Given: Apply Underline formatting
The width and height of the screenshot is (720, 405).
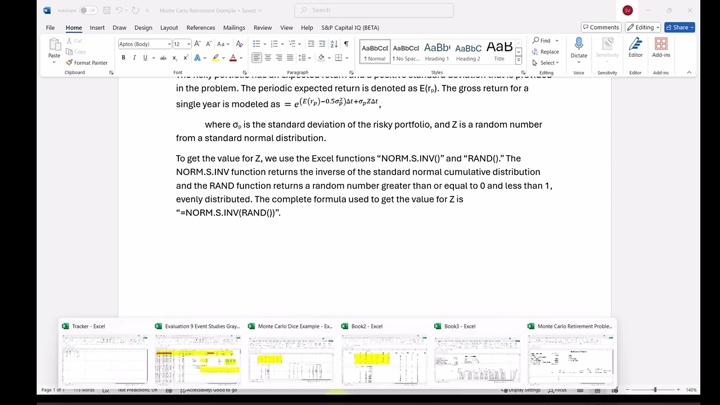Looking at the screenshot, I should pos(145,58).
